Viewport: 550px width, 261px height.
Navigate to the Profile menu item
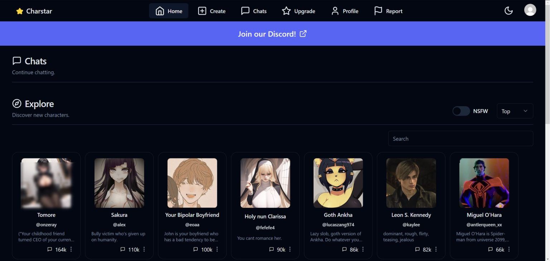[344, 11]
